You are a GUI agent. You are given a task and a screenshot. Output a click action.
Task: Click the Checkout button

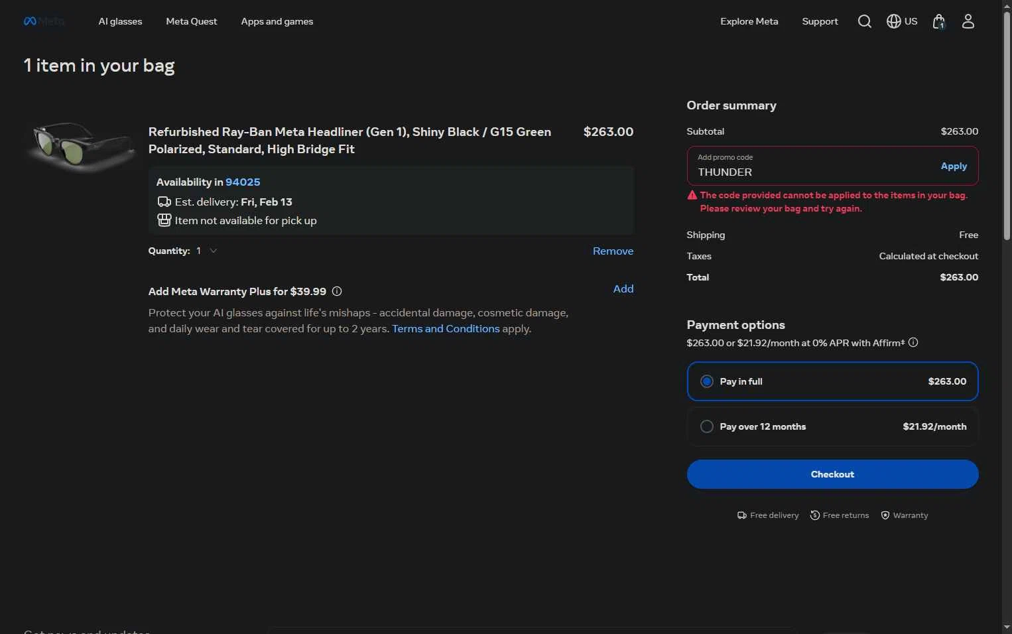pos(832,474)
